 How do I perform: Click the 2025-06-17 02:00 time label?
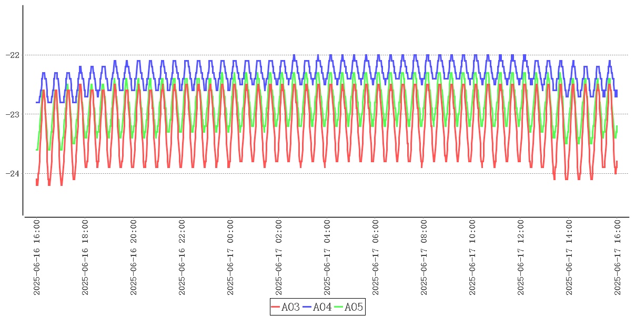[x=279, y=258]
